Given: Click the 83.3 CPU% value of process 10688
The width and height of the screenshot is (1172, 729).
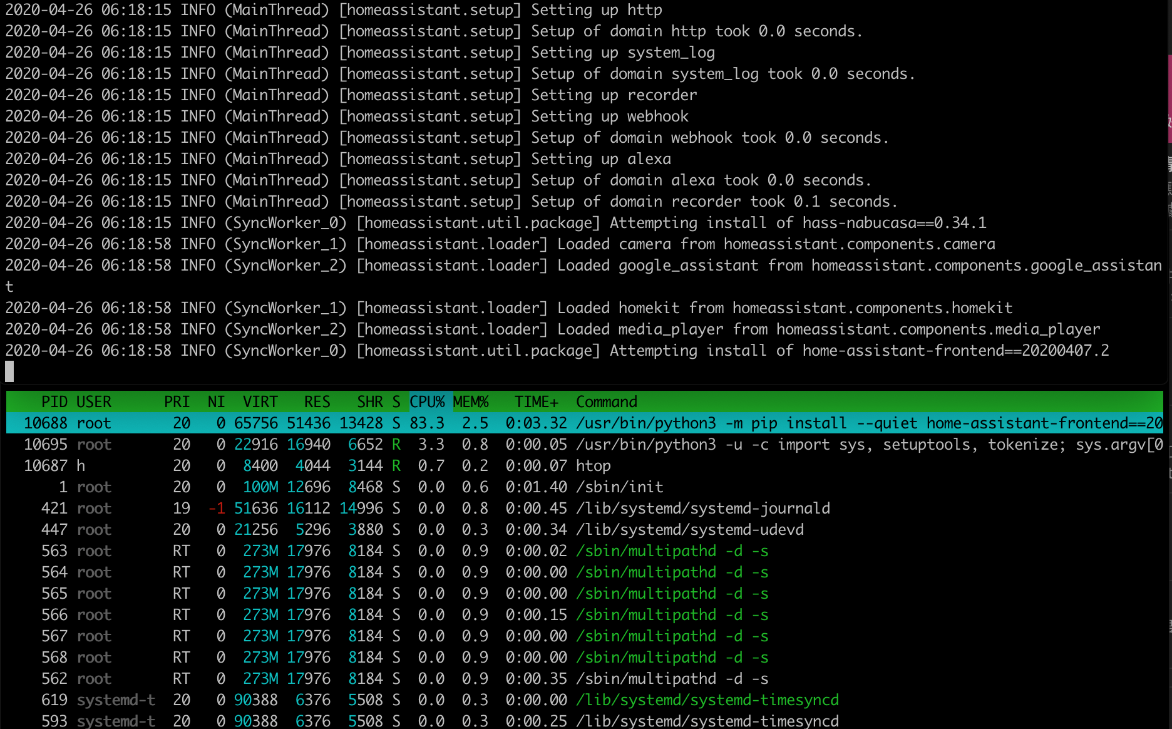Looking at the screenshot, I should point(427,423).
